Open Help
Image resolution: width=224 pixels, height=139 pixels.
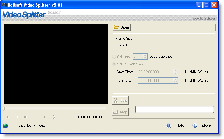(180, 126)
